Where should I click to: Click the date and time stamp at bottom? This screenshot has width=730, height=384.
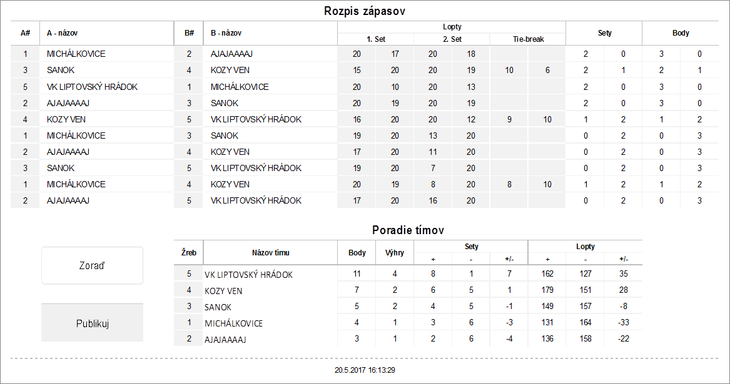365,370
